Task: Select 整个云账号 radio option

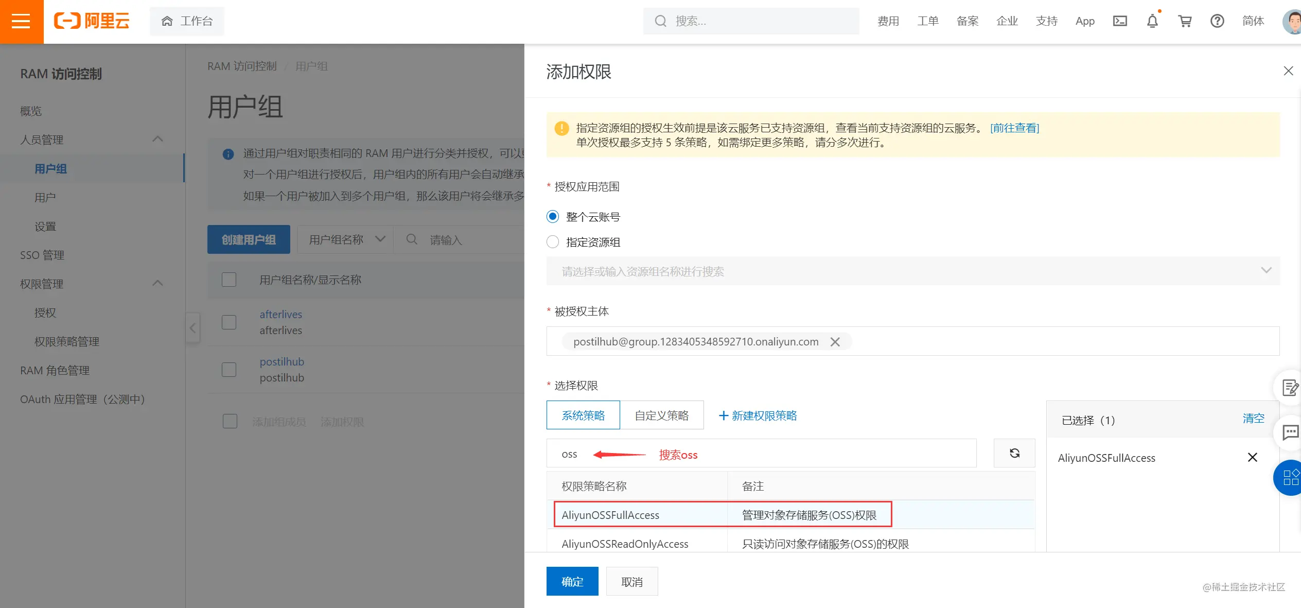Action: click(x=553, y=217)
